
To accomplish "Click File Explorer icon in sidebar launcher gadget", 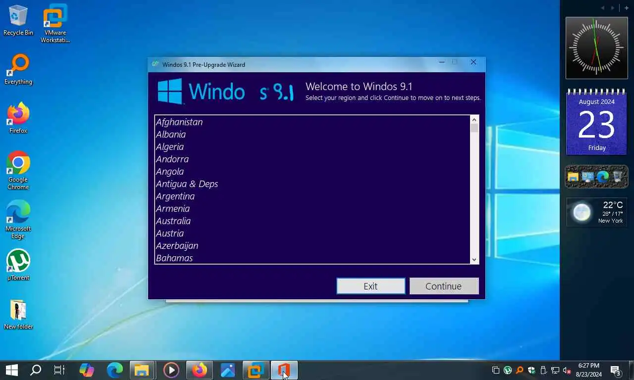I will coord(573,177).
